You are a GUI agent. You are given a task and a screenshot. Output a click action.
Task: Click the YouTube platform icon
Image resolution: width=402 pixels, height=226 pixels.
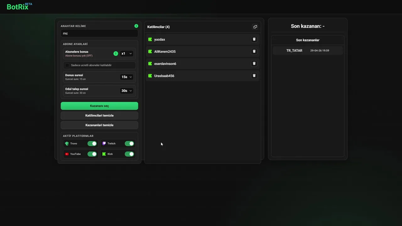coord(67,154)
